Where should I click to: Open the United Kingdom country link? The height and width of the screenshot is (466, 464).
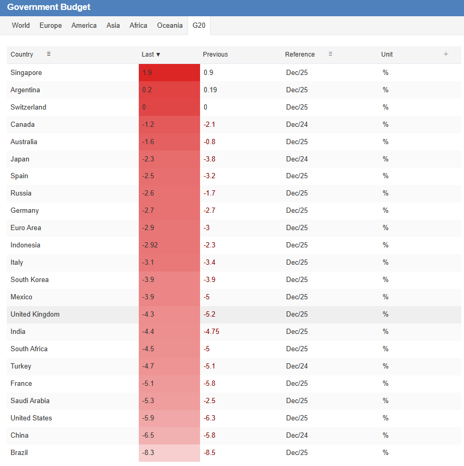(x=35, y=314)
